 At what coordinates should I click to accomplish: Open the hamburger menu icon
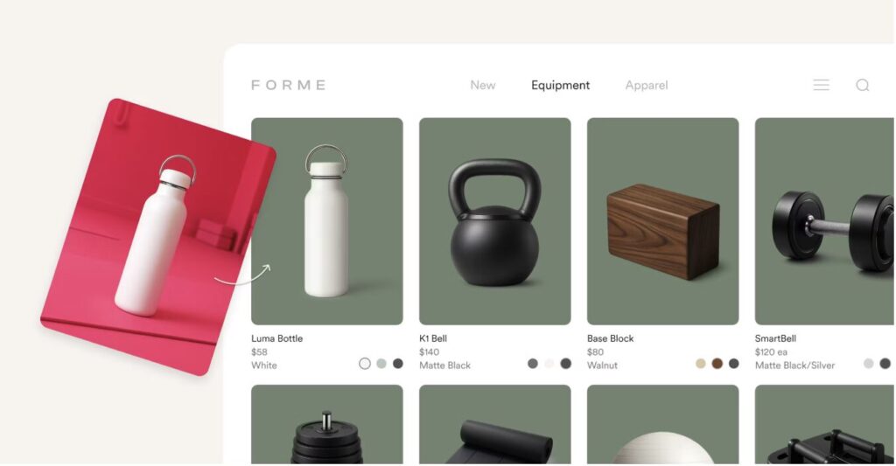click(x=821, y=85)
